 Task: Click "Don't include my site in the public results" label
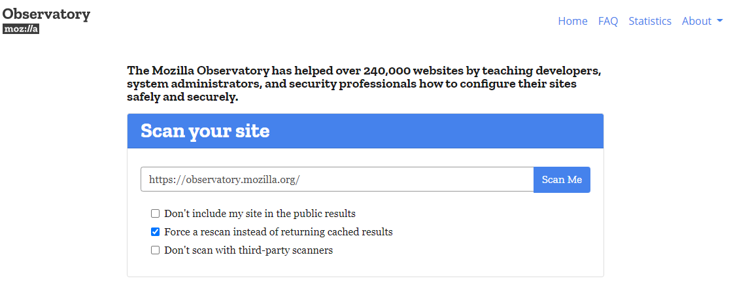pyautogui.click(x=260, y=214)
